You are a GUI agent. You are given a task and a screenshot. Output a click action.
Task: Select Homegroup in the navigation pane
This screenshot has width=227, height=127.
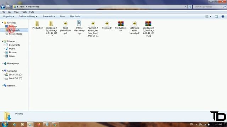tap(13, 64)
